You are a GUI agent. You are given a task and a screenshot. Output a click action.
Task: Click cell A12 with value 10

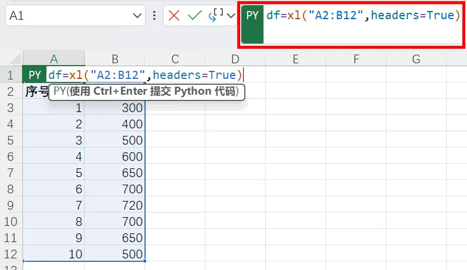click(54, 254)
